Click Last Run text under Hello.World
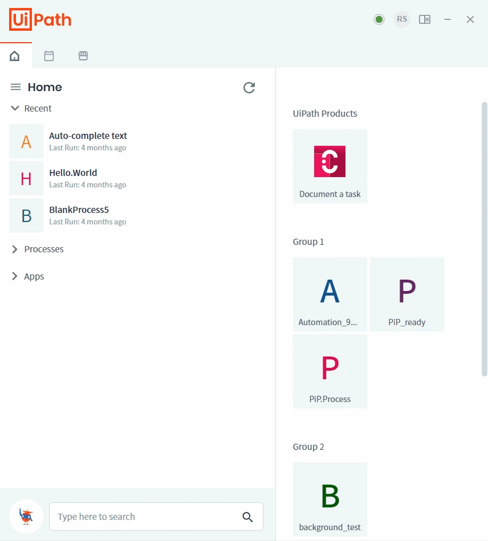The image size is (488, 541). tap(87, 185)
